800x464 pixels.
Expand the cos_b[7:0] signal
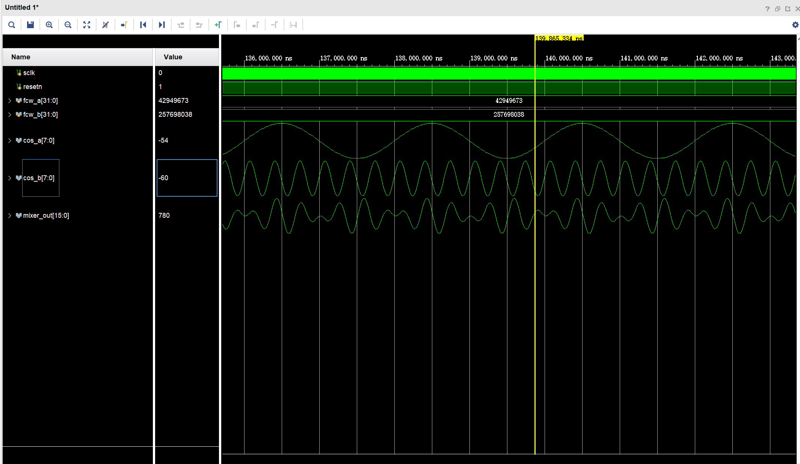(x=10, y=178)
